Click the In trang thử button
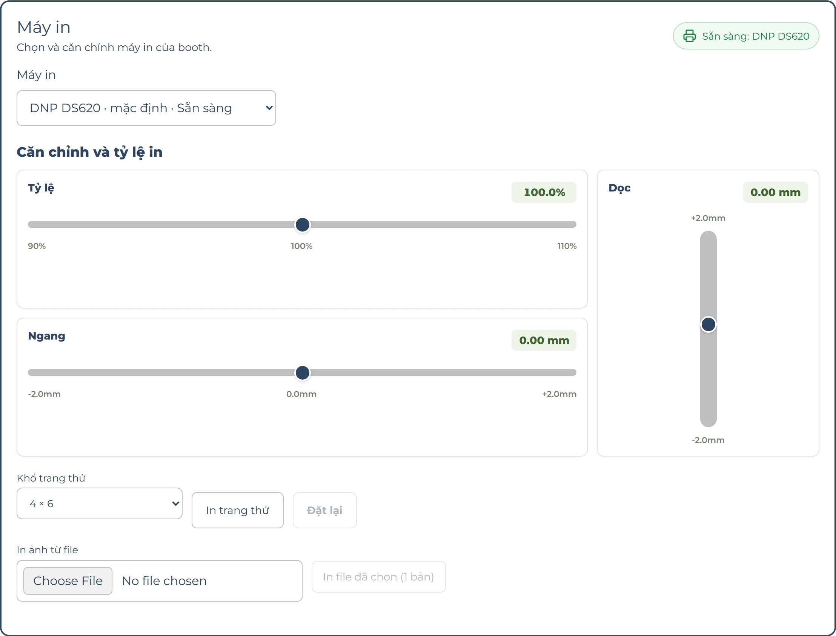This screenshot has width=836, height=636. [237, 510]
